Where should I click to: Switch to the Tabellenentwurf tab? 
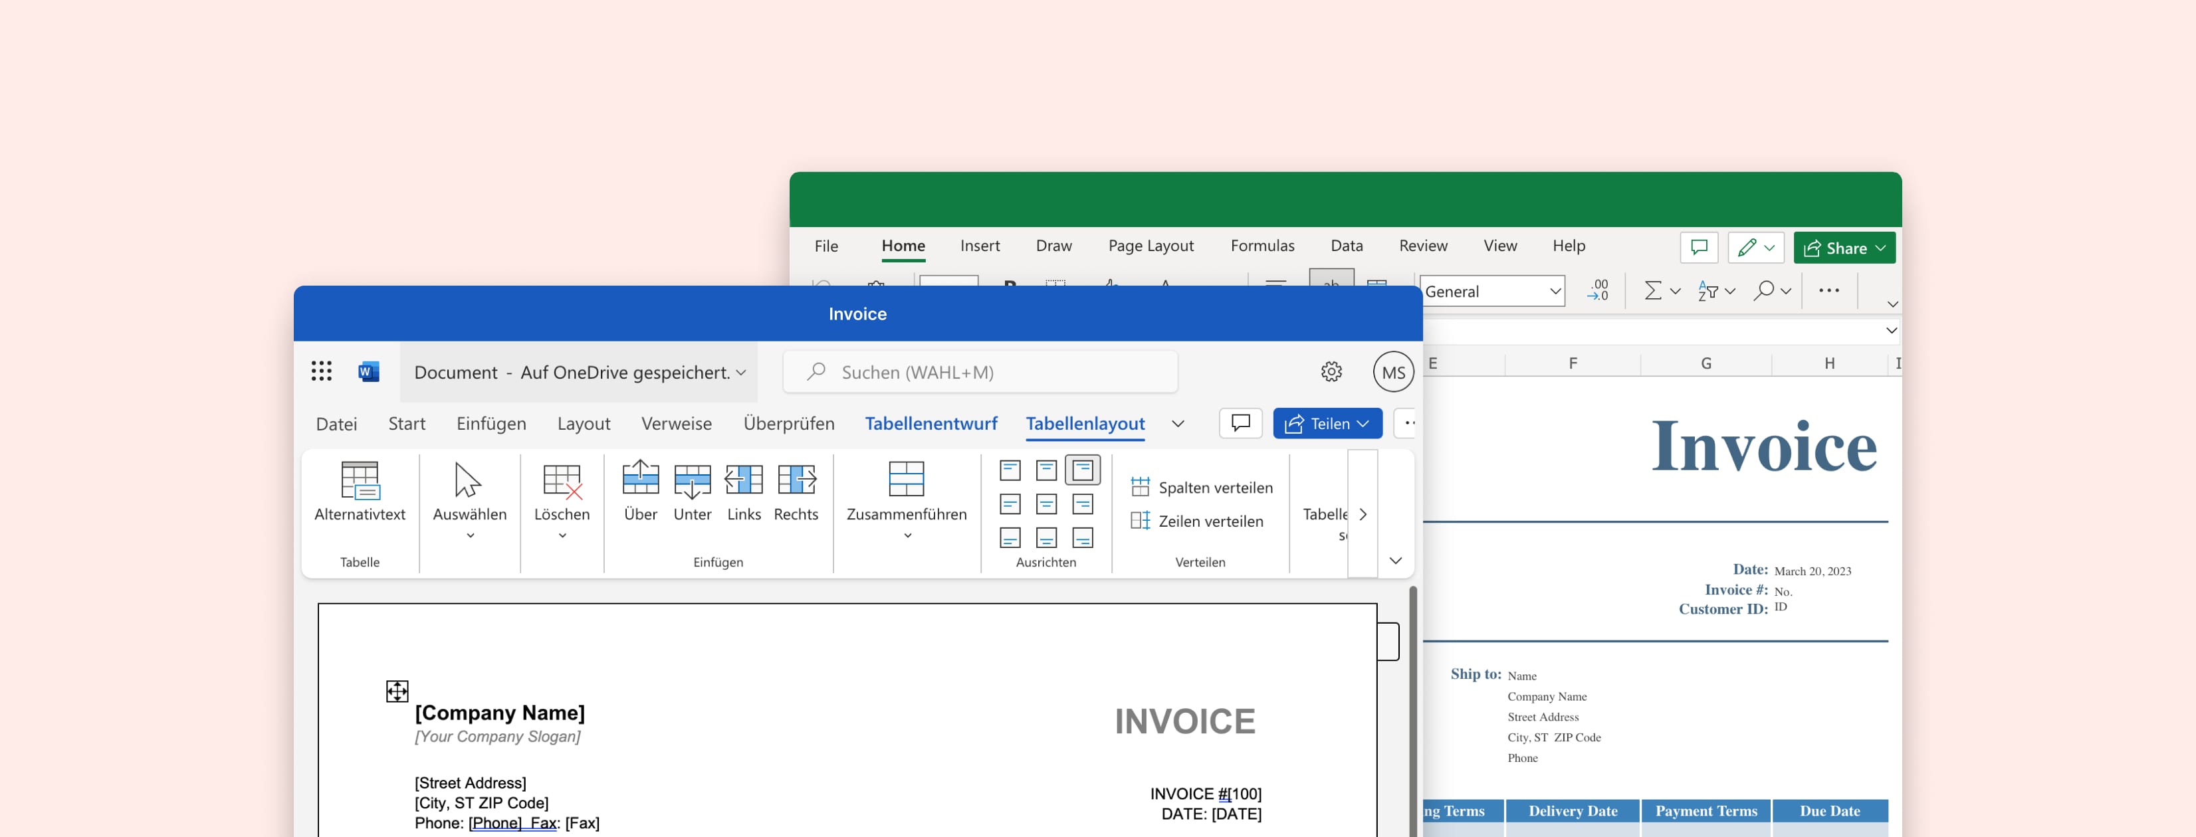(x=931, y=424)
